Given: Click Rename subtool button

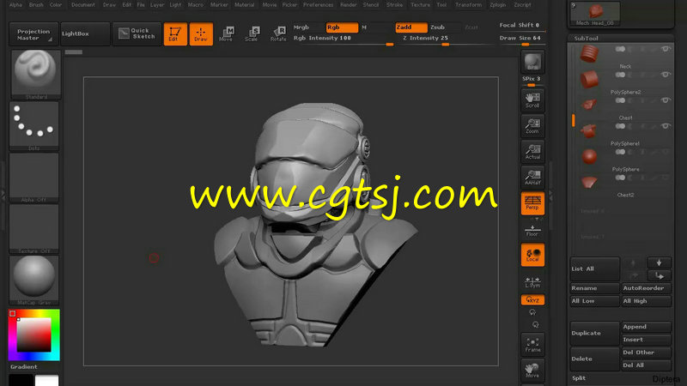Looking at the screenshot, I should tap(594, 288).
